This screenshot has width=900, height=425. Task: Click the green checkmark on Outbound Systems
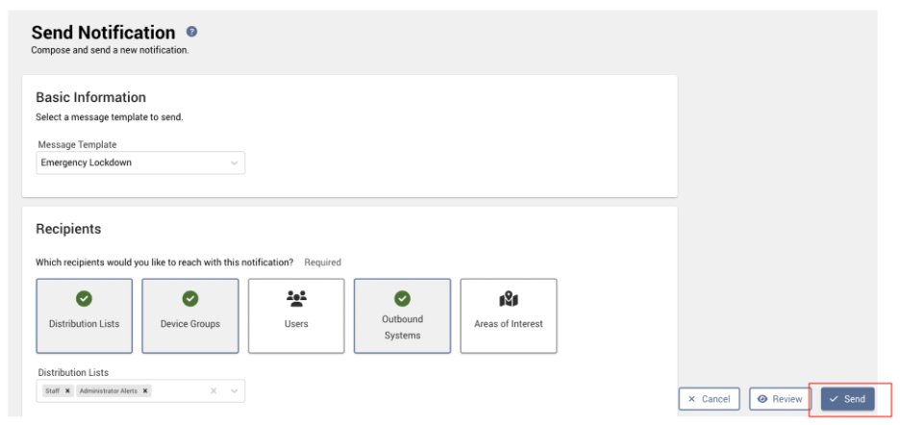click(x=402, y=298)
